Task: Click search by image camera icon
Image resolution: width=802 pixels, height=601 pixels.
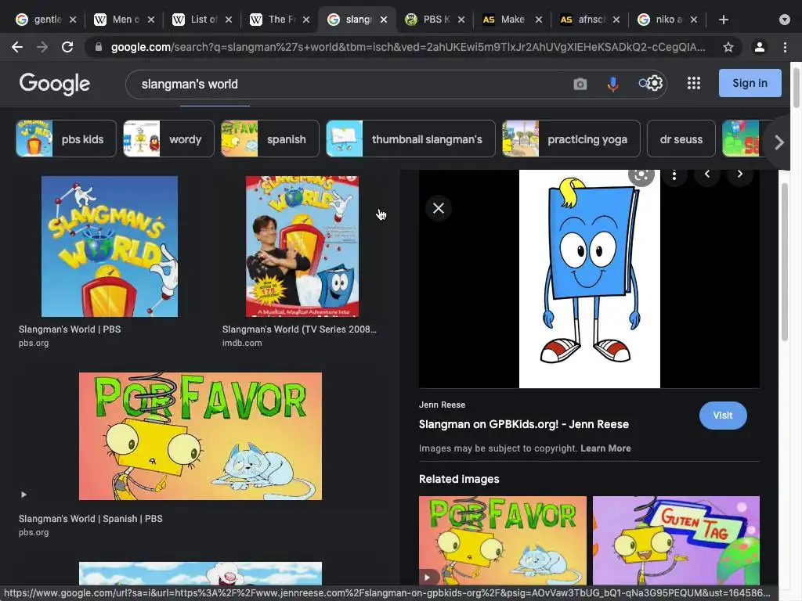Action: click(x=580, y=84)
